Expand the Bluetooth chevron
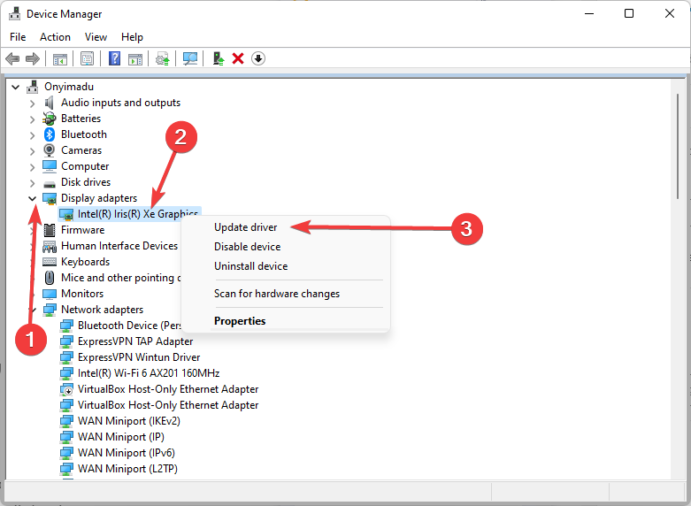 click(32, 135)
